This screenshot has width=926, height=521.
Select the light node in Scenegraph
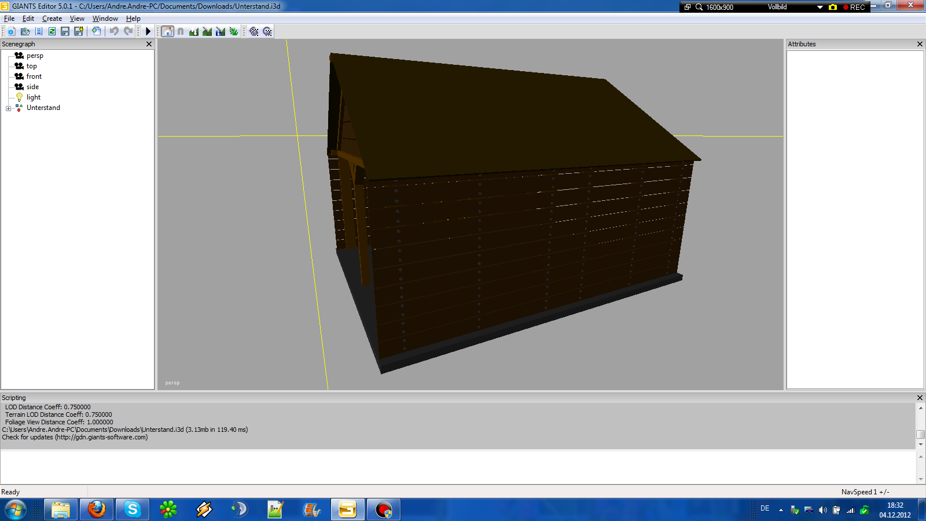(34, 97)
